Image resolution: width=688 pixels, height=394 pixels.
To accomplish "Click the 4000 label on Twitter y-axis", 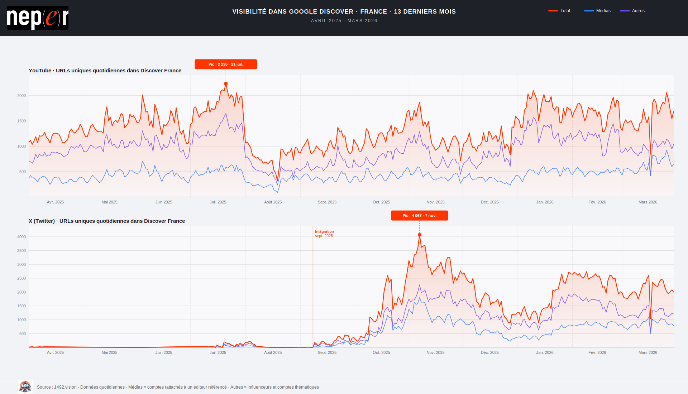I will point(21,237).
